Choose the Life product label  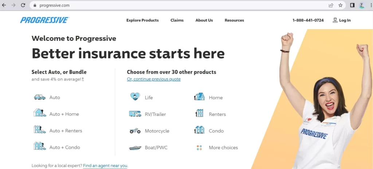tap(149, 98)
